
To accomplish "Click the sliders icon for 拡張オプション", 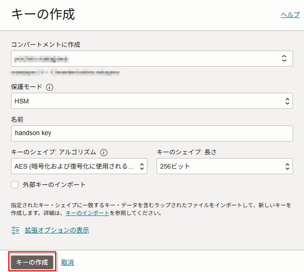I will (x=16, y=230).
